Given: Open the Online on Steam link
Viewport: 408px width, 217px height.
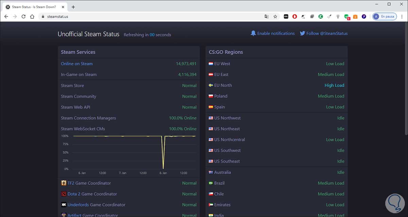Looking at the screenshot, I should click(x=77, y=64).
